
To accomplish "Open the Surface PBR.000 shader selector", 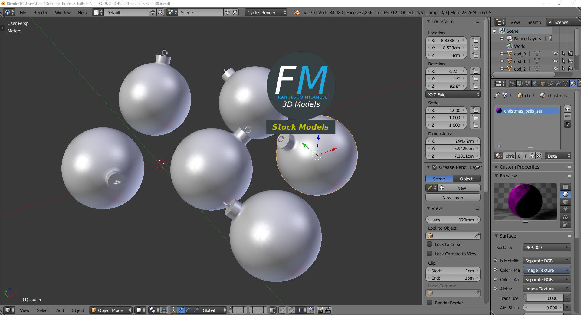I will 547,247.
